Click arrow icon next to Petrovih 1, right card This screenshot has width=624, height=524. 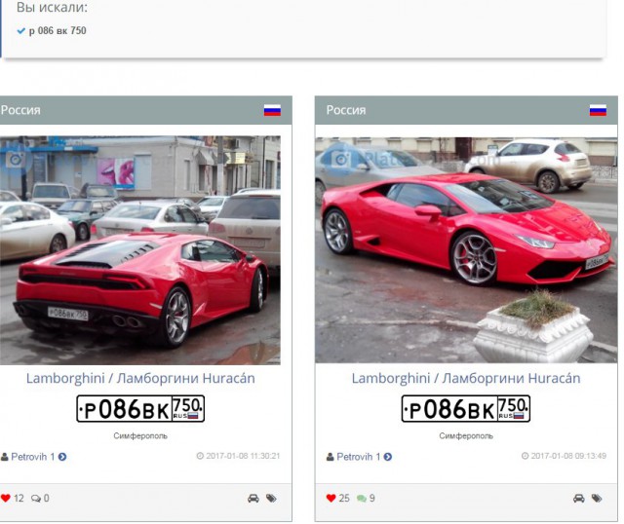[388, 457]
